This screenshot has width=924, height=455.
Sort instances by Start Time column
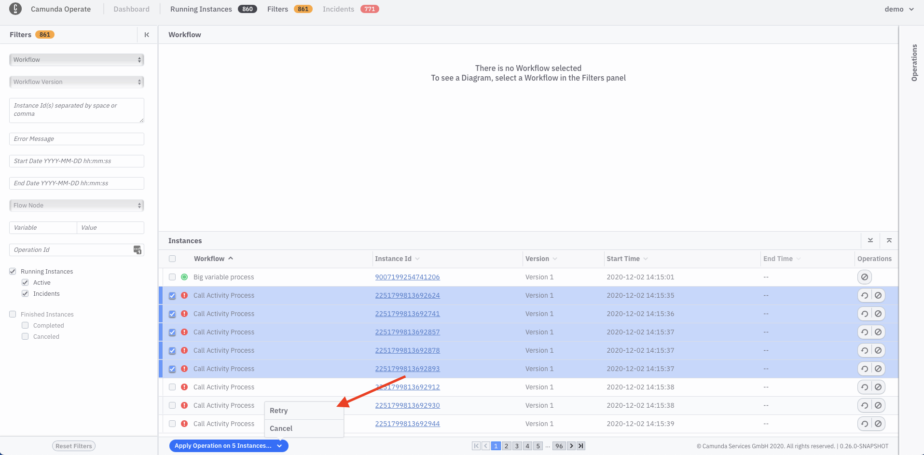627,259
